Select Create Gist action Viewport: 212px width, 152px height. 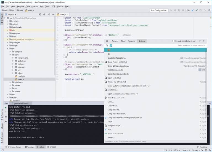tap(155, 90)
